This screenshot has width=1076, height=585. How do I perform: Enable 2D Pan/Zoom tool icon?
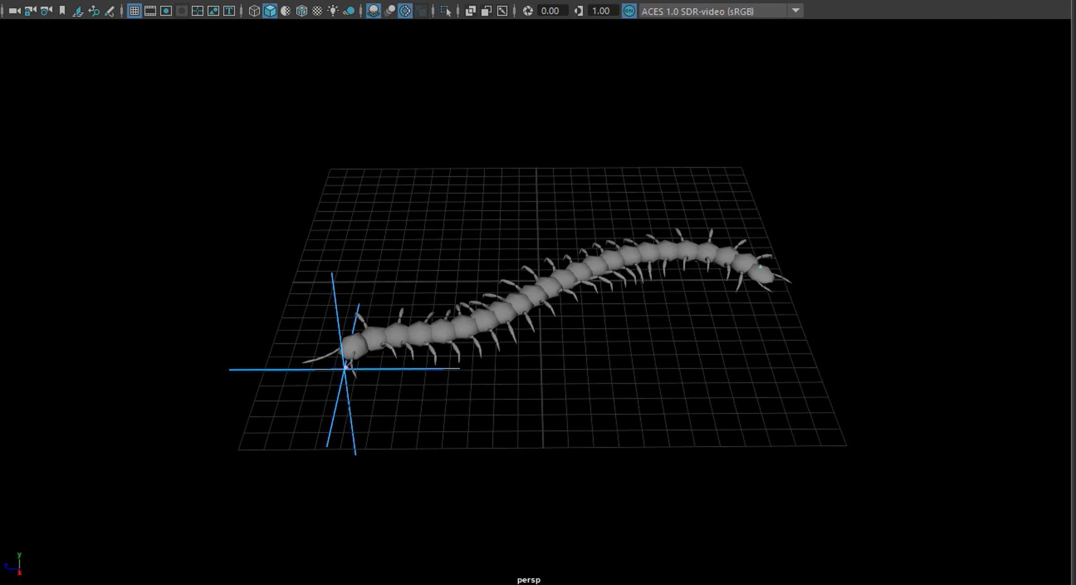coord(94,11)
